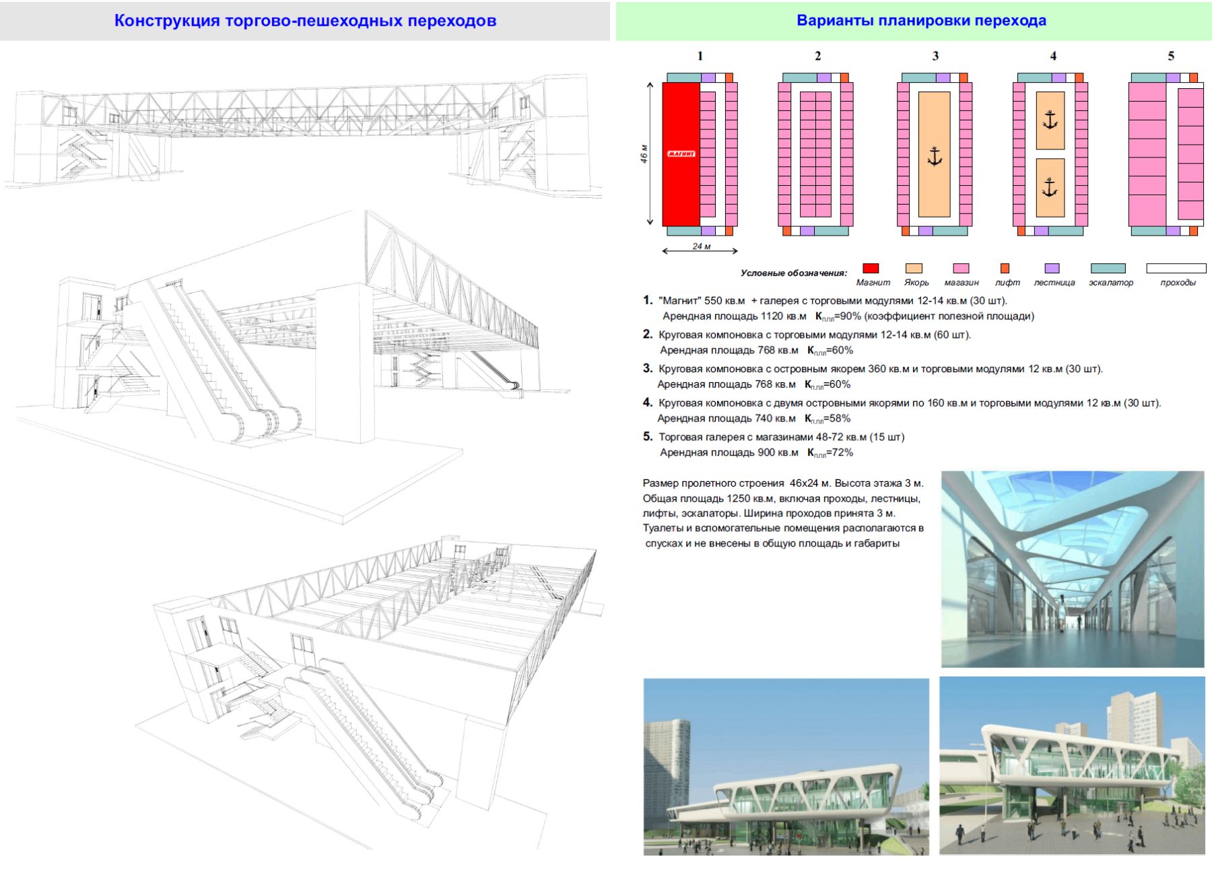
Task: Click the anchor icon in layout plan 3
Action: click(935, 156)
